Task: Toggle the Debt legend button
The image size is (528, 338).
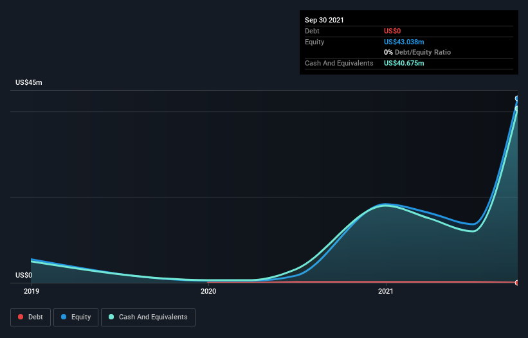Action: (30, 317)
